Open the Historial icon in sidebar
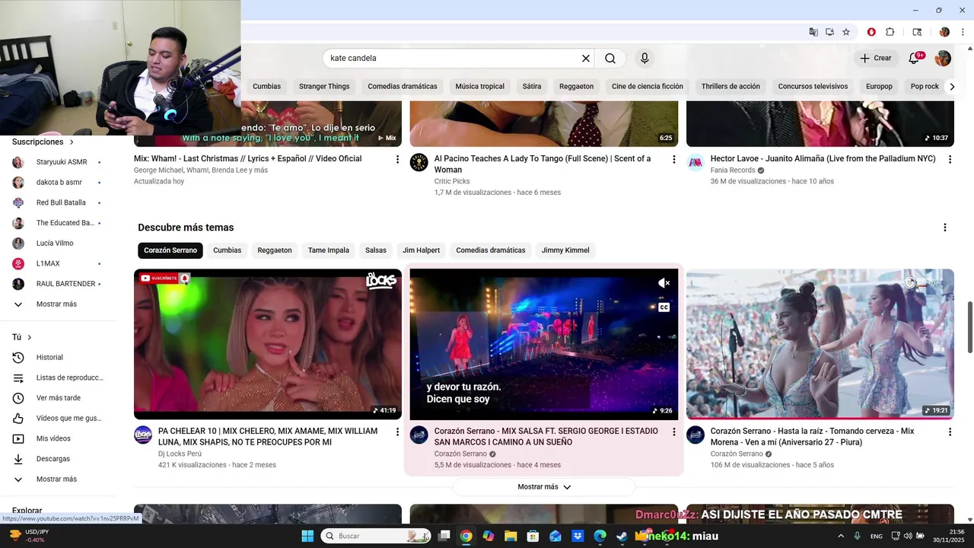 coord(18,358)
